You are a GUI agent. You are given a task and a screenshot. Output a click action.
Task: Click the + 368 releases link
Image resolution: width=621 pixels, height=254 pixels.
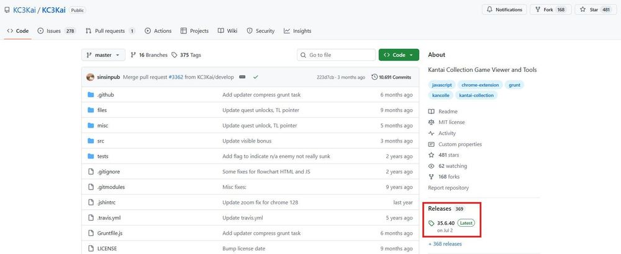tap(445, 244)
